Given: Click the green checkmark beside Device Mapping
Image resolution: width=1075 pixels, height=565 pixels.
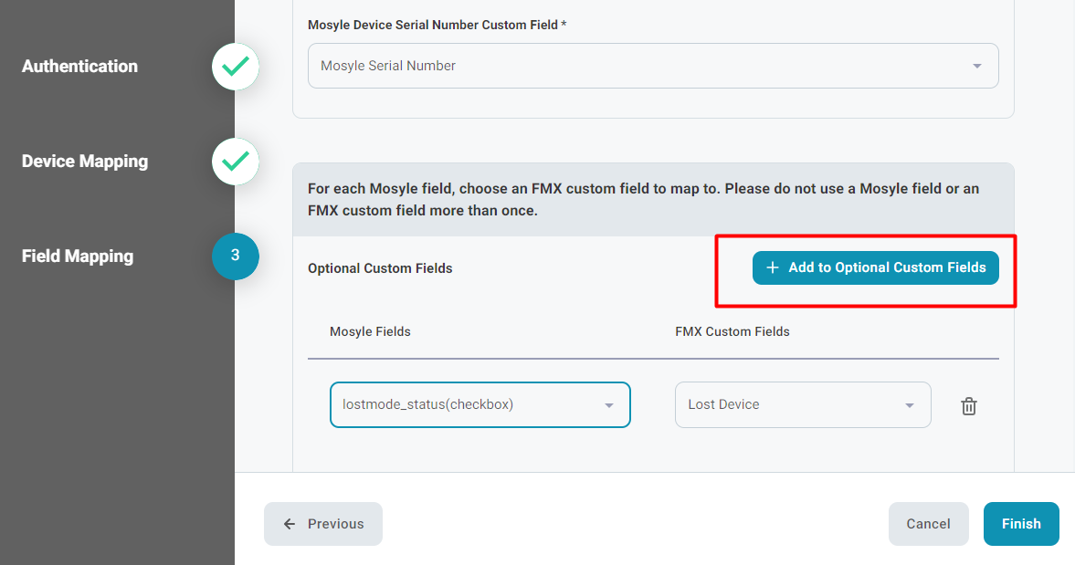Looking at the screenshot, I should [235, 162].
